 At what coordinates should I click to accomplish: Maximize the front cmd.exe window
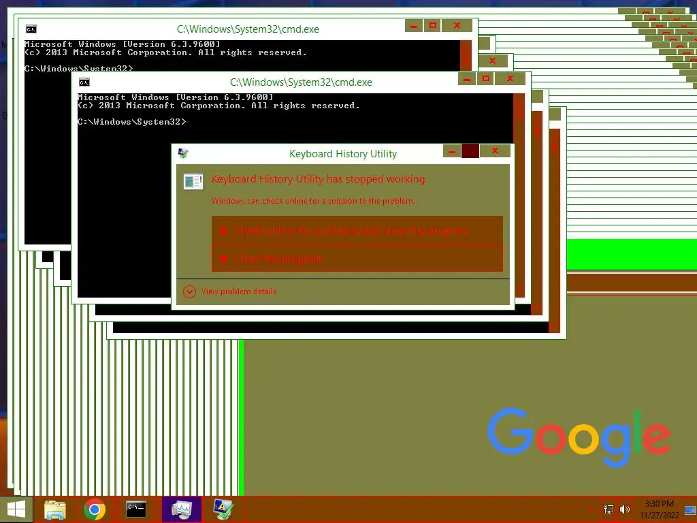pyautogui.click(x=486, y=79)
